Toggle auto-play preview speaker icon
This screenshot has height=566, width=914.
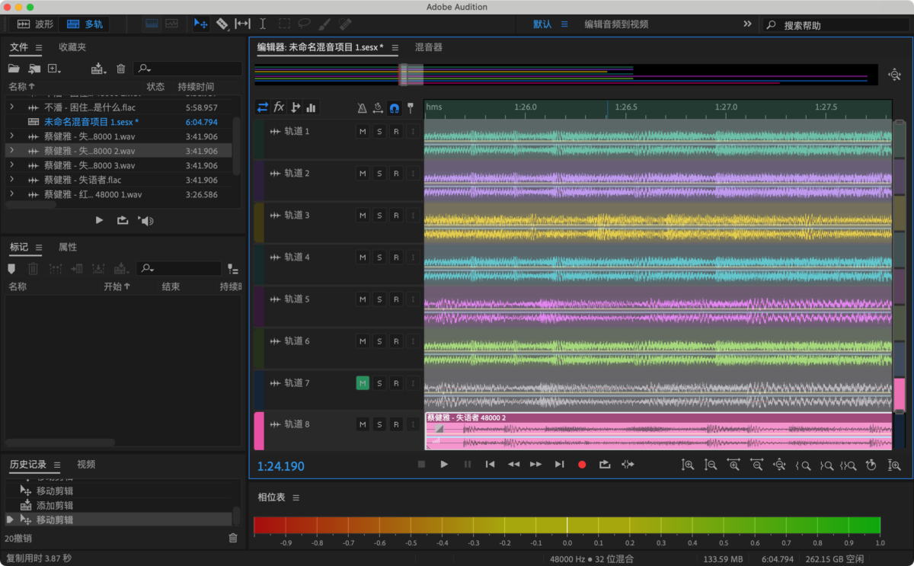[145, 220]
